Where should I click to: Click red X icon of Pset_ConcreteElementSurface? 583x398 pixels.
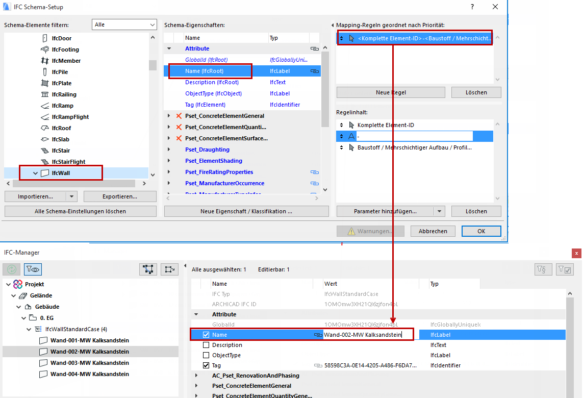(x=179, y=138)
